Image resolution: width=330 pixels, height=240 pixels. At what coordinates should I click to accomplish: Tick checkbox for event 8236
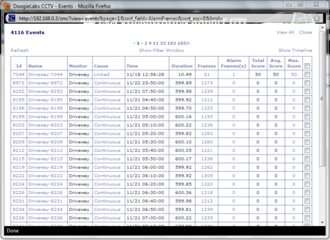pos(307,218)
